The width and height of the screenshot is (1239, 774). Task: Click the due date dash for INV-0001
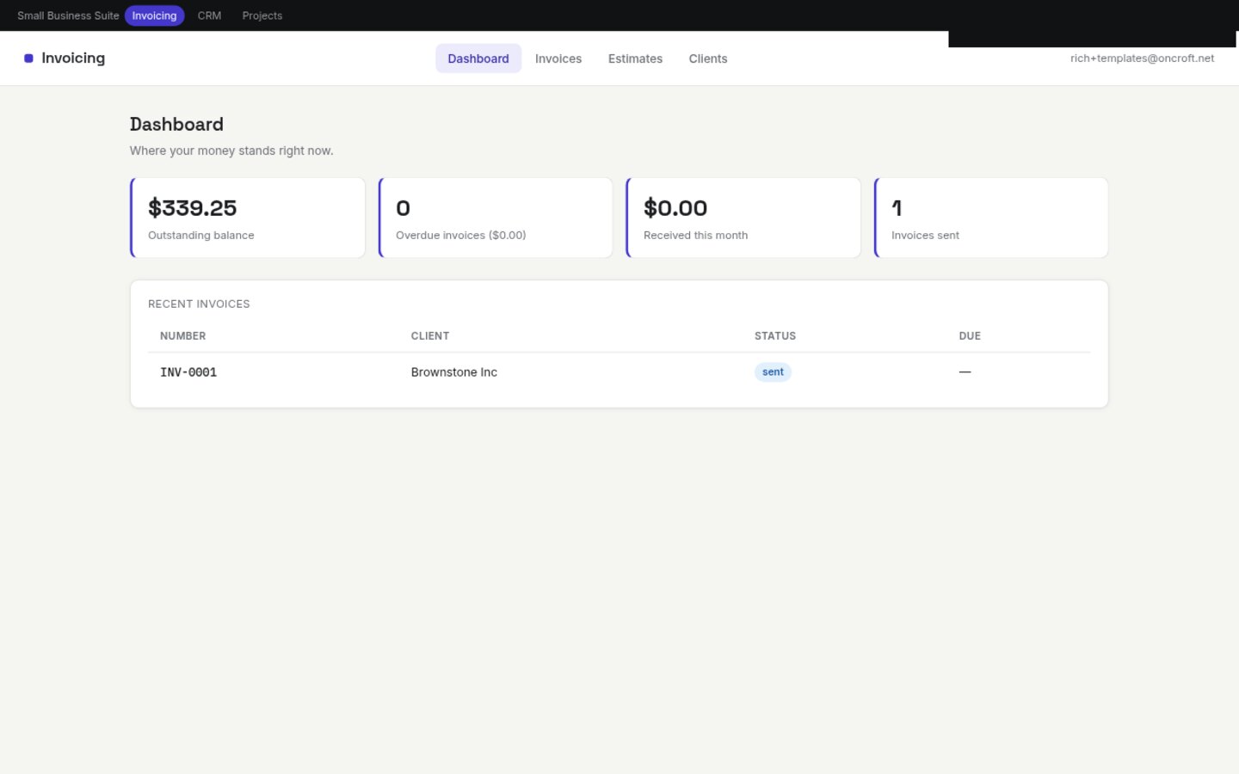pos(965,372)
